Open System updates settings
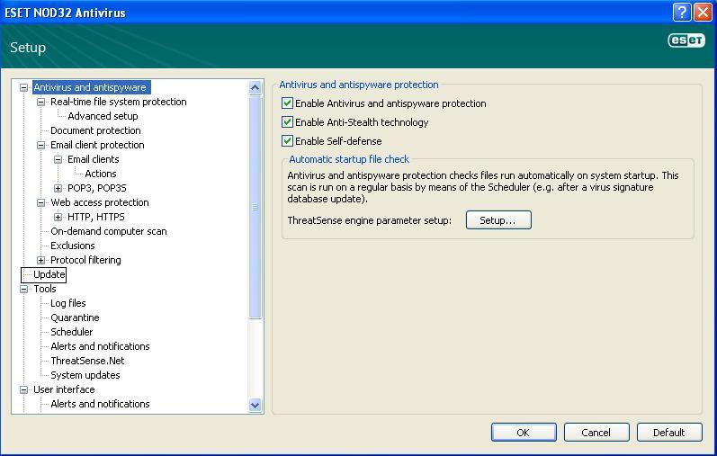The image size is (717, 456). (85, 375)
